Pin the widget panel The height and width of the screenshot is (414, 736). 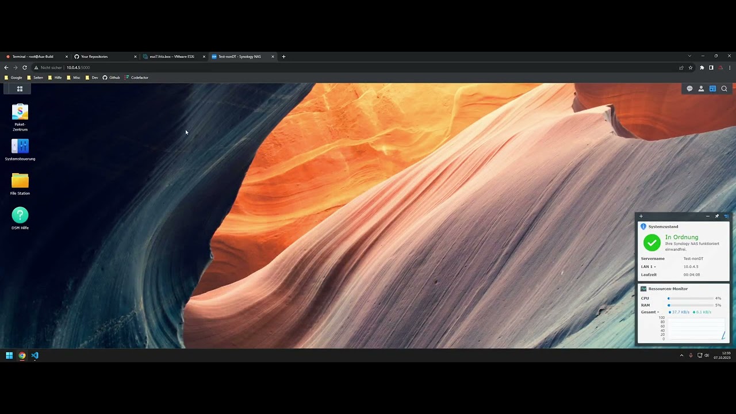coord(716,216)
